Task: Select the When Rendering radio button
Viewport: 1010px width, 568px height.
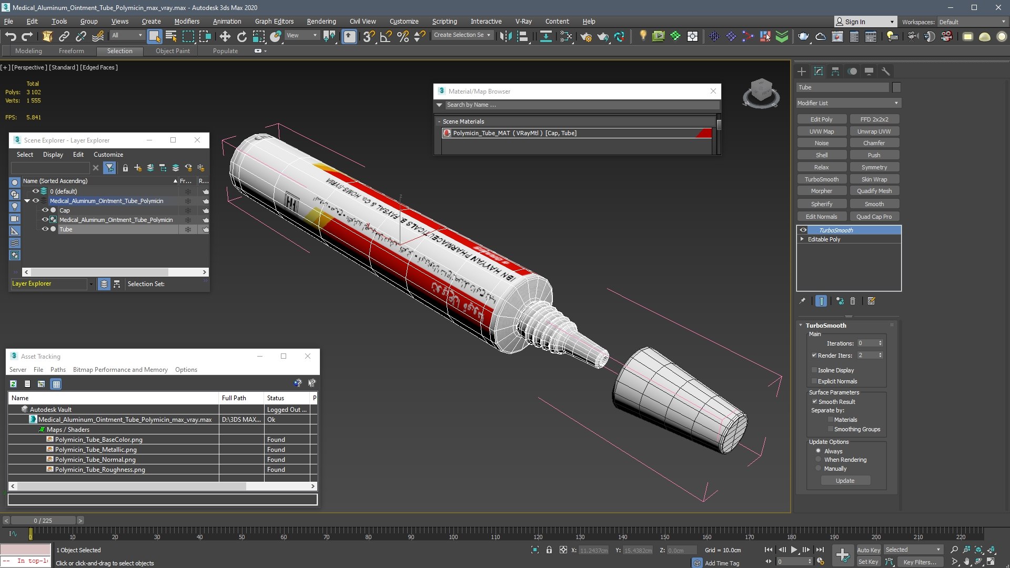Action: click(x=818, y=460)
